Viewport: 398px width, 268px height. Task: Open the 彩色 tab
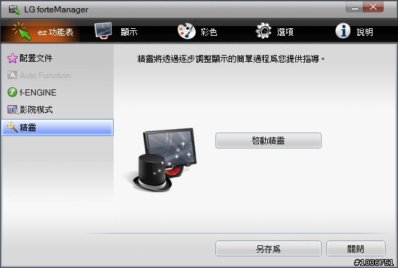click(x=197, y=32)
